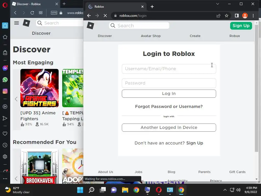
Task: Toggle Opera VPN badge
Action: (54, 13)
